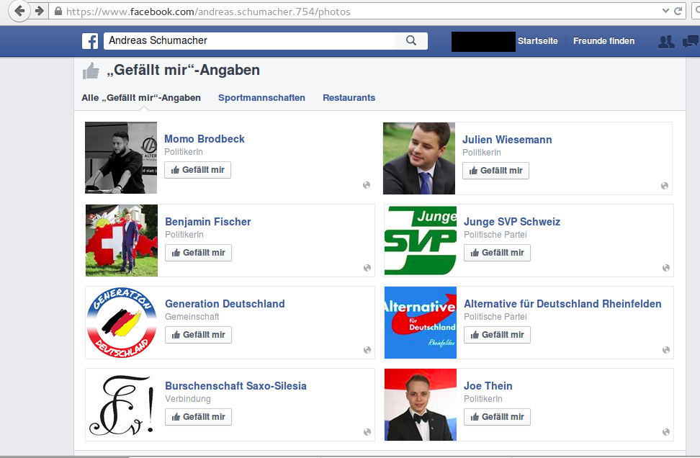Like Julien Wiesemann with Gefällt mir button

[496, 171]
